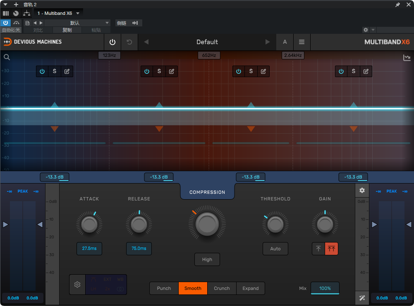Go to next preset with right arrow
The width and height of the screenshot is (414, 306).
(268, 42)
